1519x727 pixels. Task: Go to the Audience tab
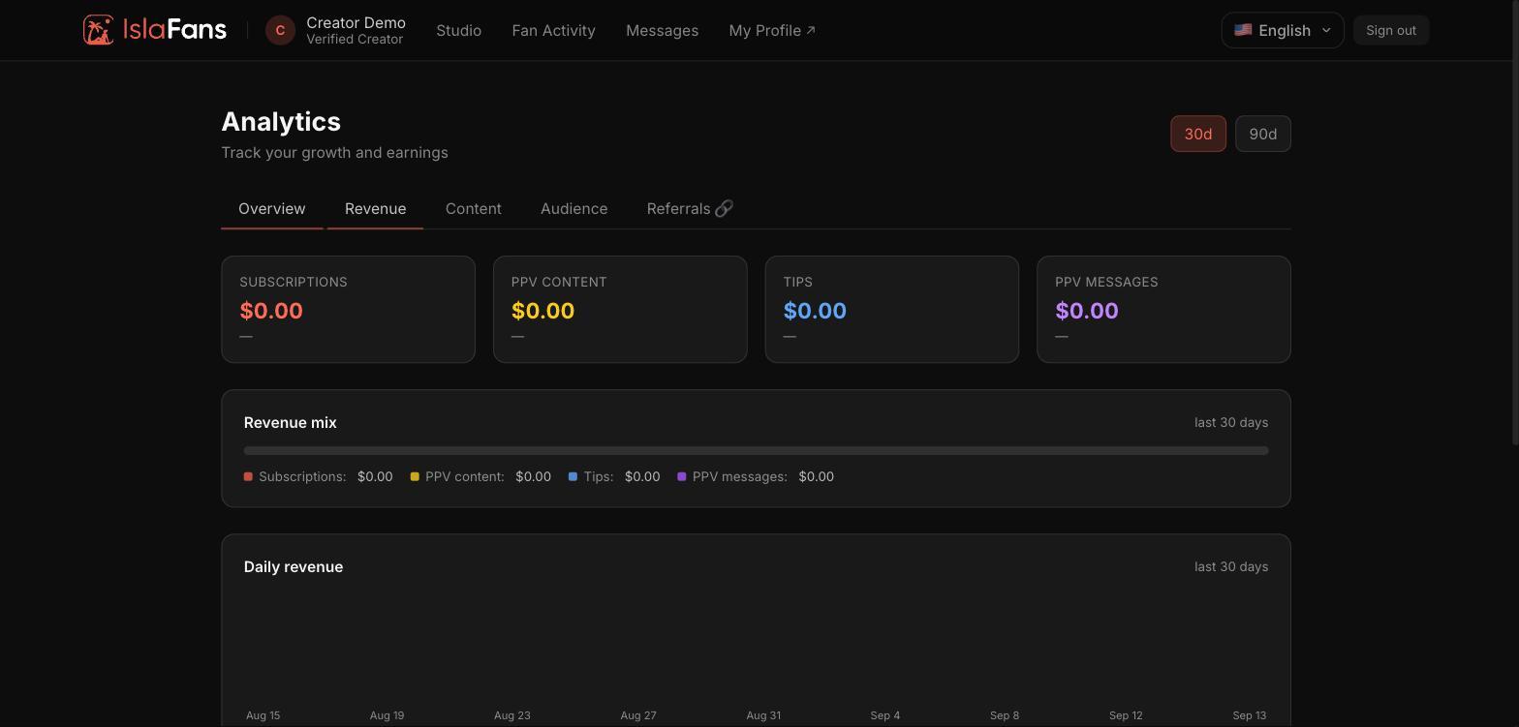pos(574,209)
